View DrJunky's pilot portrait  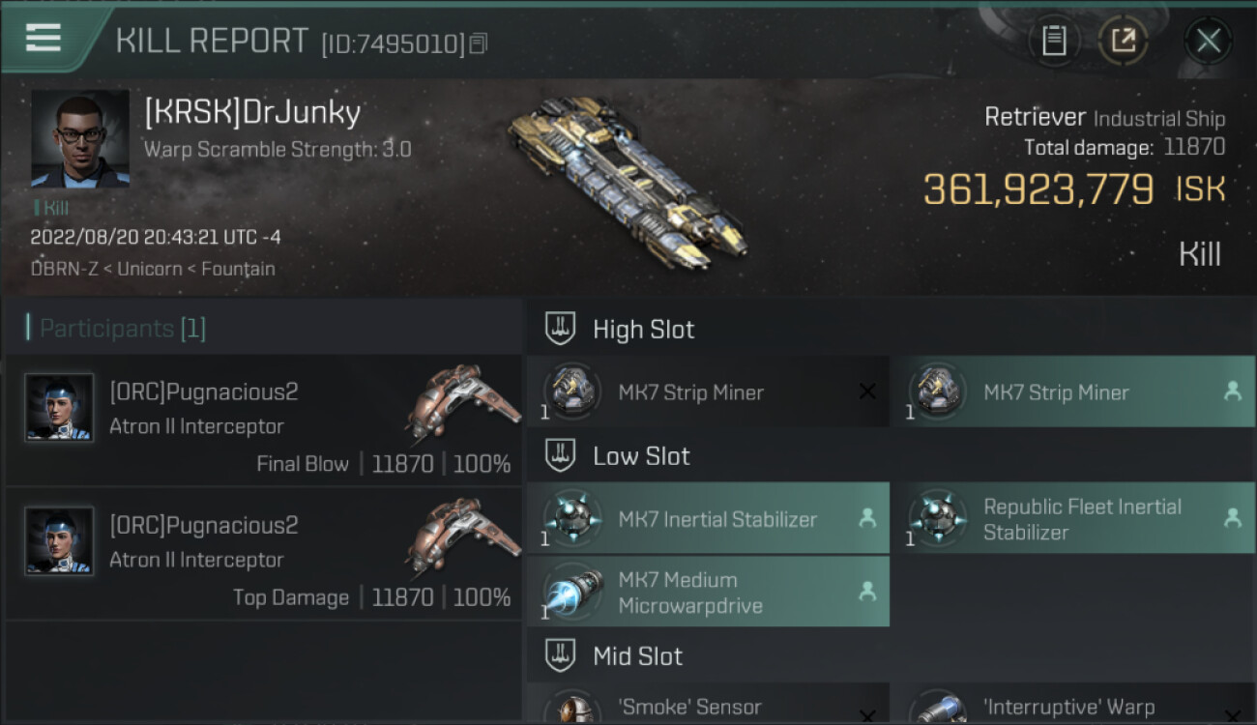(x=80, y=139)
